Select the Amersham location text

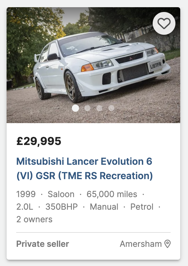pyautogui.click(x=141, y=244)
